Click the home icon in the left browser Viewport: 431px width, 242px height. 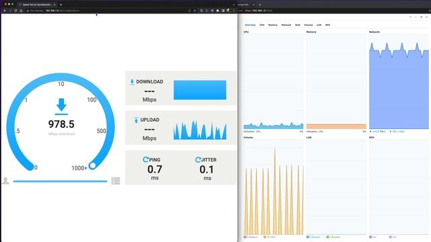(x=21, y=11)
